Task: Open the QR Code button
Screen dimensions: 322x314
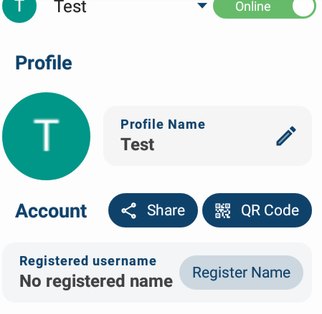Action: tap(257, 210)
